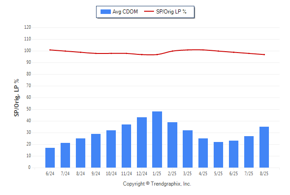This screenshot has width=290, height=195.
Task: Select the 2/25 bar
Action: (172, 145)
